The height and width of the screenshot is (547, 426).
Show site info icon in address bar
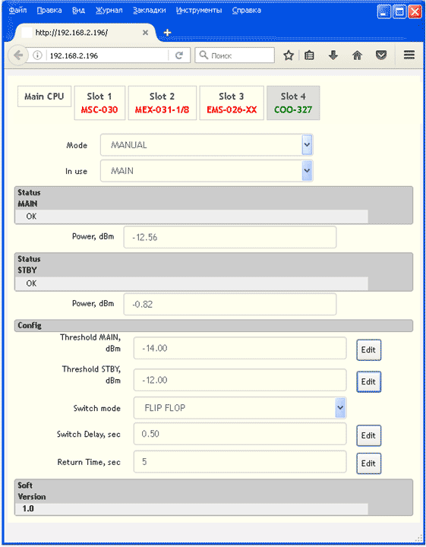point(37,55)
